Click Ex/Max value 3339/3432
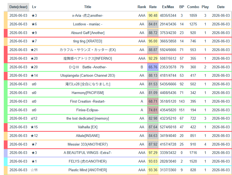 pyautogui.click(x=168, y=153)
